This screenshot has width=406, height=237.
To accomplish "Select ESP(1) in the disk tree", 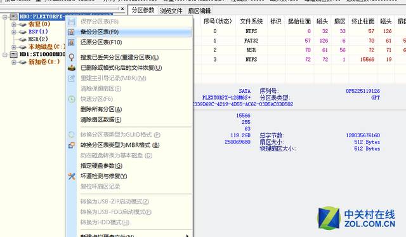I will coord(38,32).
